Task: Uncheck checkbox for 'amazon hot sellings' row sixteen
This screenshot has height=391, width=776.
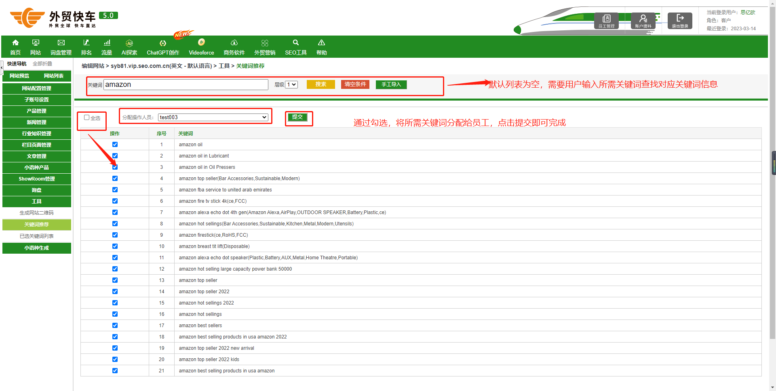Action: pos(115,314)
